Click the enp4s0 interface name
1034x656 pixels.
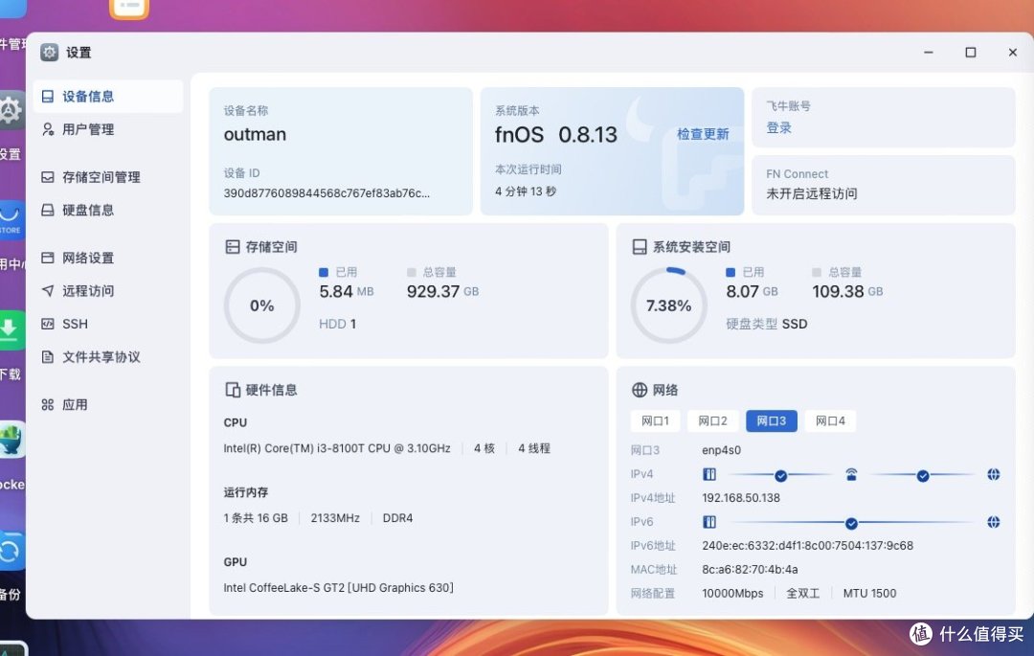722,450
